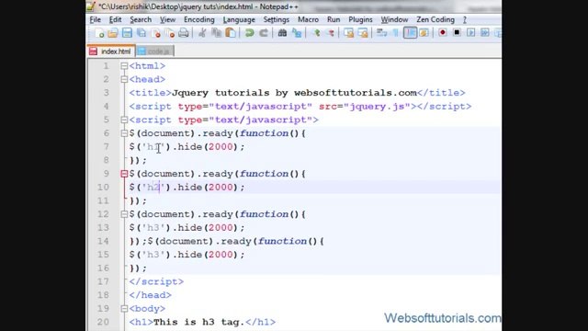Click the Cut scissors icon
Viewport: 588px width, 331px height.
tap(202, 33)
